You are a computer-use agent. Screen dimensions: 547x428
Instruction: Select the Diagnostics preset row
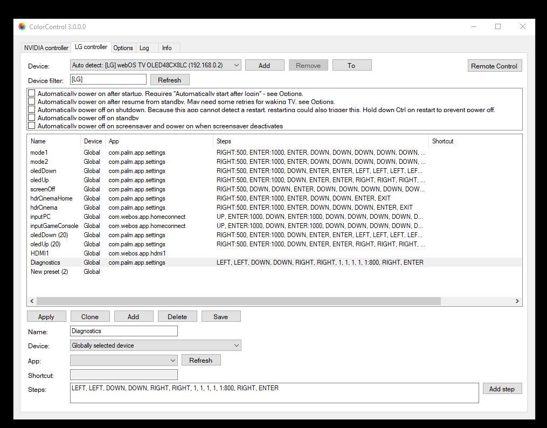tap(274, 263)
